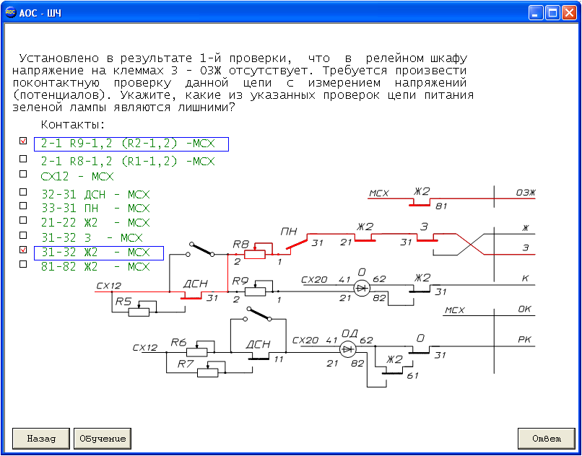Select the 33-31 ПН - МСХ checkbox
The image size is (582, 456).
point(23,206)
